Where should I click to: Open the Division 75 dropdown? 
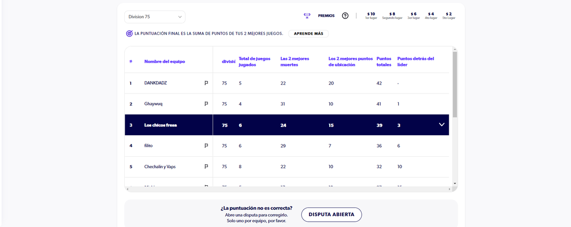pos(155,17)
